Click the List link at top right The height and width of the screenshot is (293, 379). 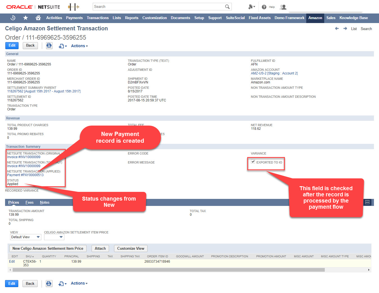click(354, 29)
